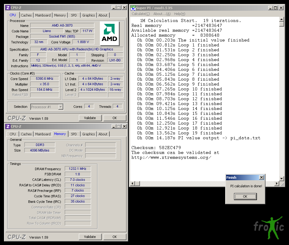Minimize the top CPU-Z window

pyautogui.click(x=114, y=8)
